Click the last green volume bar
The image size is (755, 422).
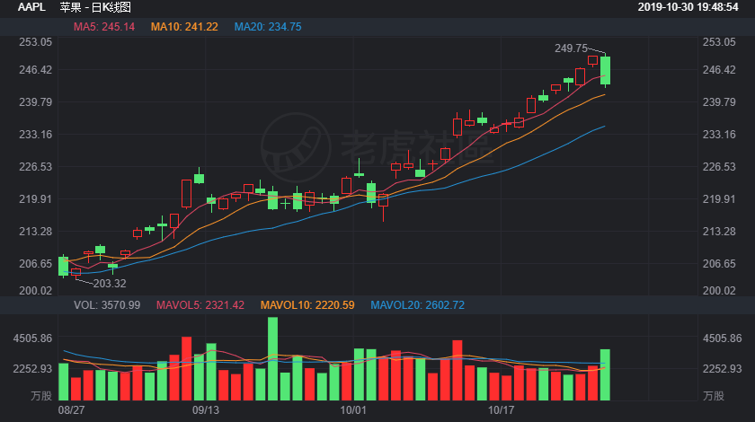(605, 374)
